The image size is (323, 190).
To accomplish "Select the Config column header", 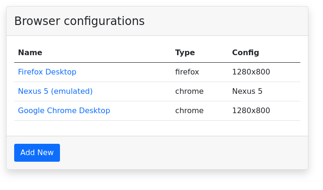I will pos(246,53).
